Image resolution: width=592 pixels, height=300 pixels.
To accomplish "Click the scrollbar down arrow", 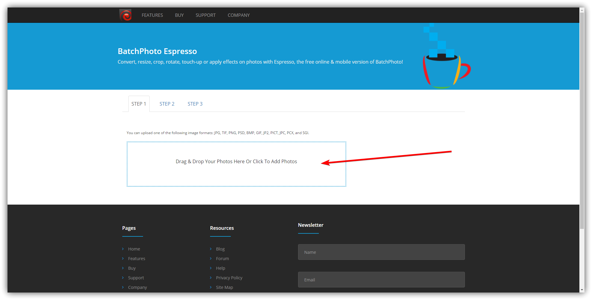I will click(x=582, y=290).
